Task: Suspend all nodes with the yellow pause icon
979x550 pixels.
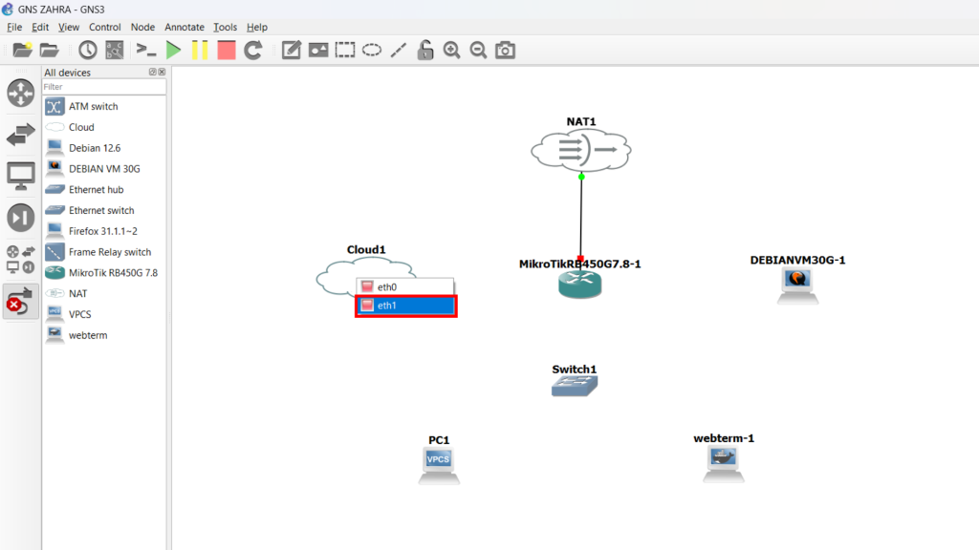Action: coord(200,51)
